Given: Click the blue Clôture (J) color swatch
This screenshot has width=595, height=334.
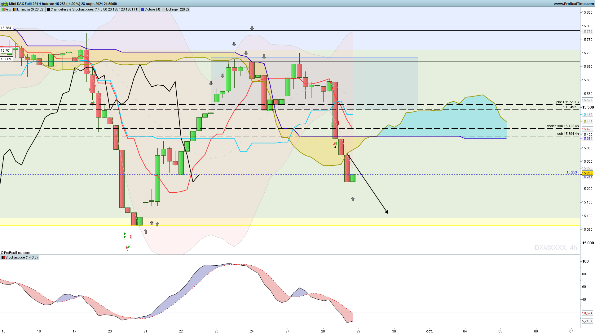Looking at the screenshot, I should tap(142, 10).
